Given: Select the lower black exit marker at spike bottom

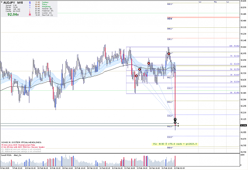Looking at the screenshot, I should (175, 122).
